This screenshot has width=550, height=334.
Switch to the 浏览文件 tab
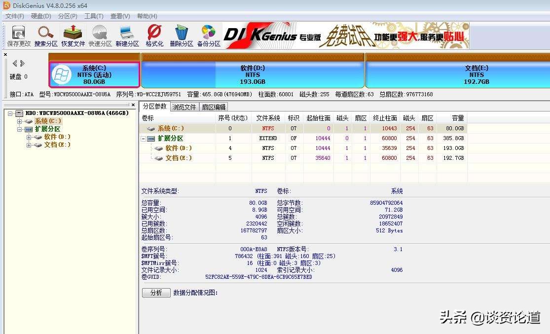(184, 107)
